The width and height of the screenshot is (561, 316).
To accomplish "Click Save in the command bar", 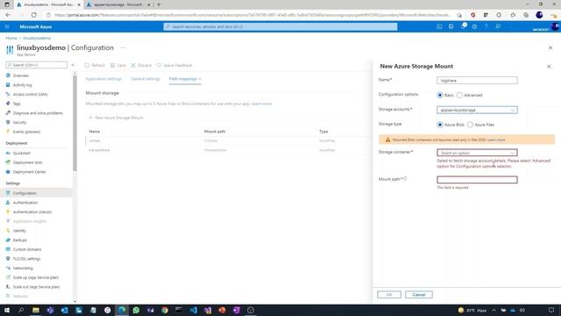I will coord(118,65).
